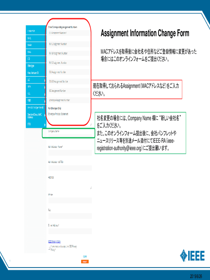Viewport: 210px width, 280px height.
Task: Click the orange SUBMIT button
Action: click(x=85, y=262)
